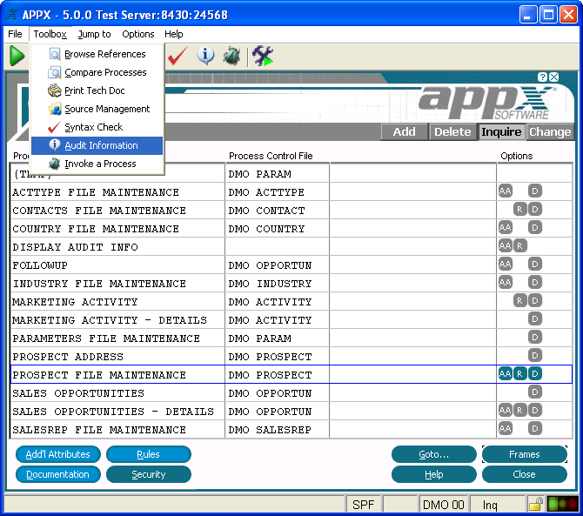This screenshot has height=516, width=583.
Task: Click the Goto... button
Action: tap(434, 454)
